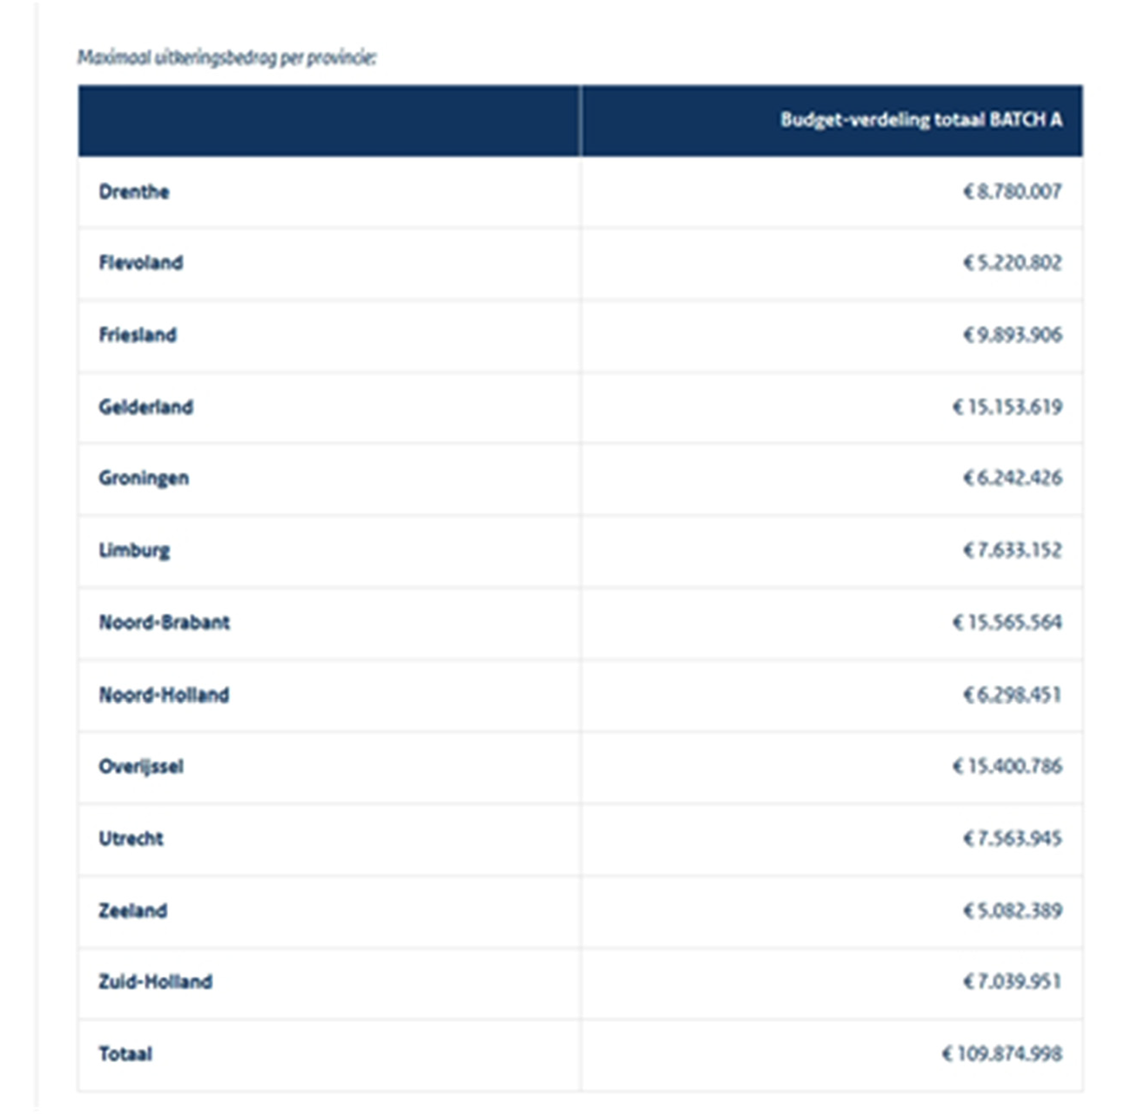Click the Zeeland province name
The image size is (1131, 1115).
pos(133,910)
